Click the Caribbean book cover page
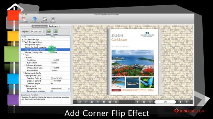This screenshot has width=213, height=119. coord(133,62)
